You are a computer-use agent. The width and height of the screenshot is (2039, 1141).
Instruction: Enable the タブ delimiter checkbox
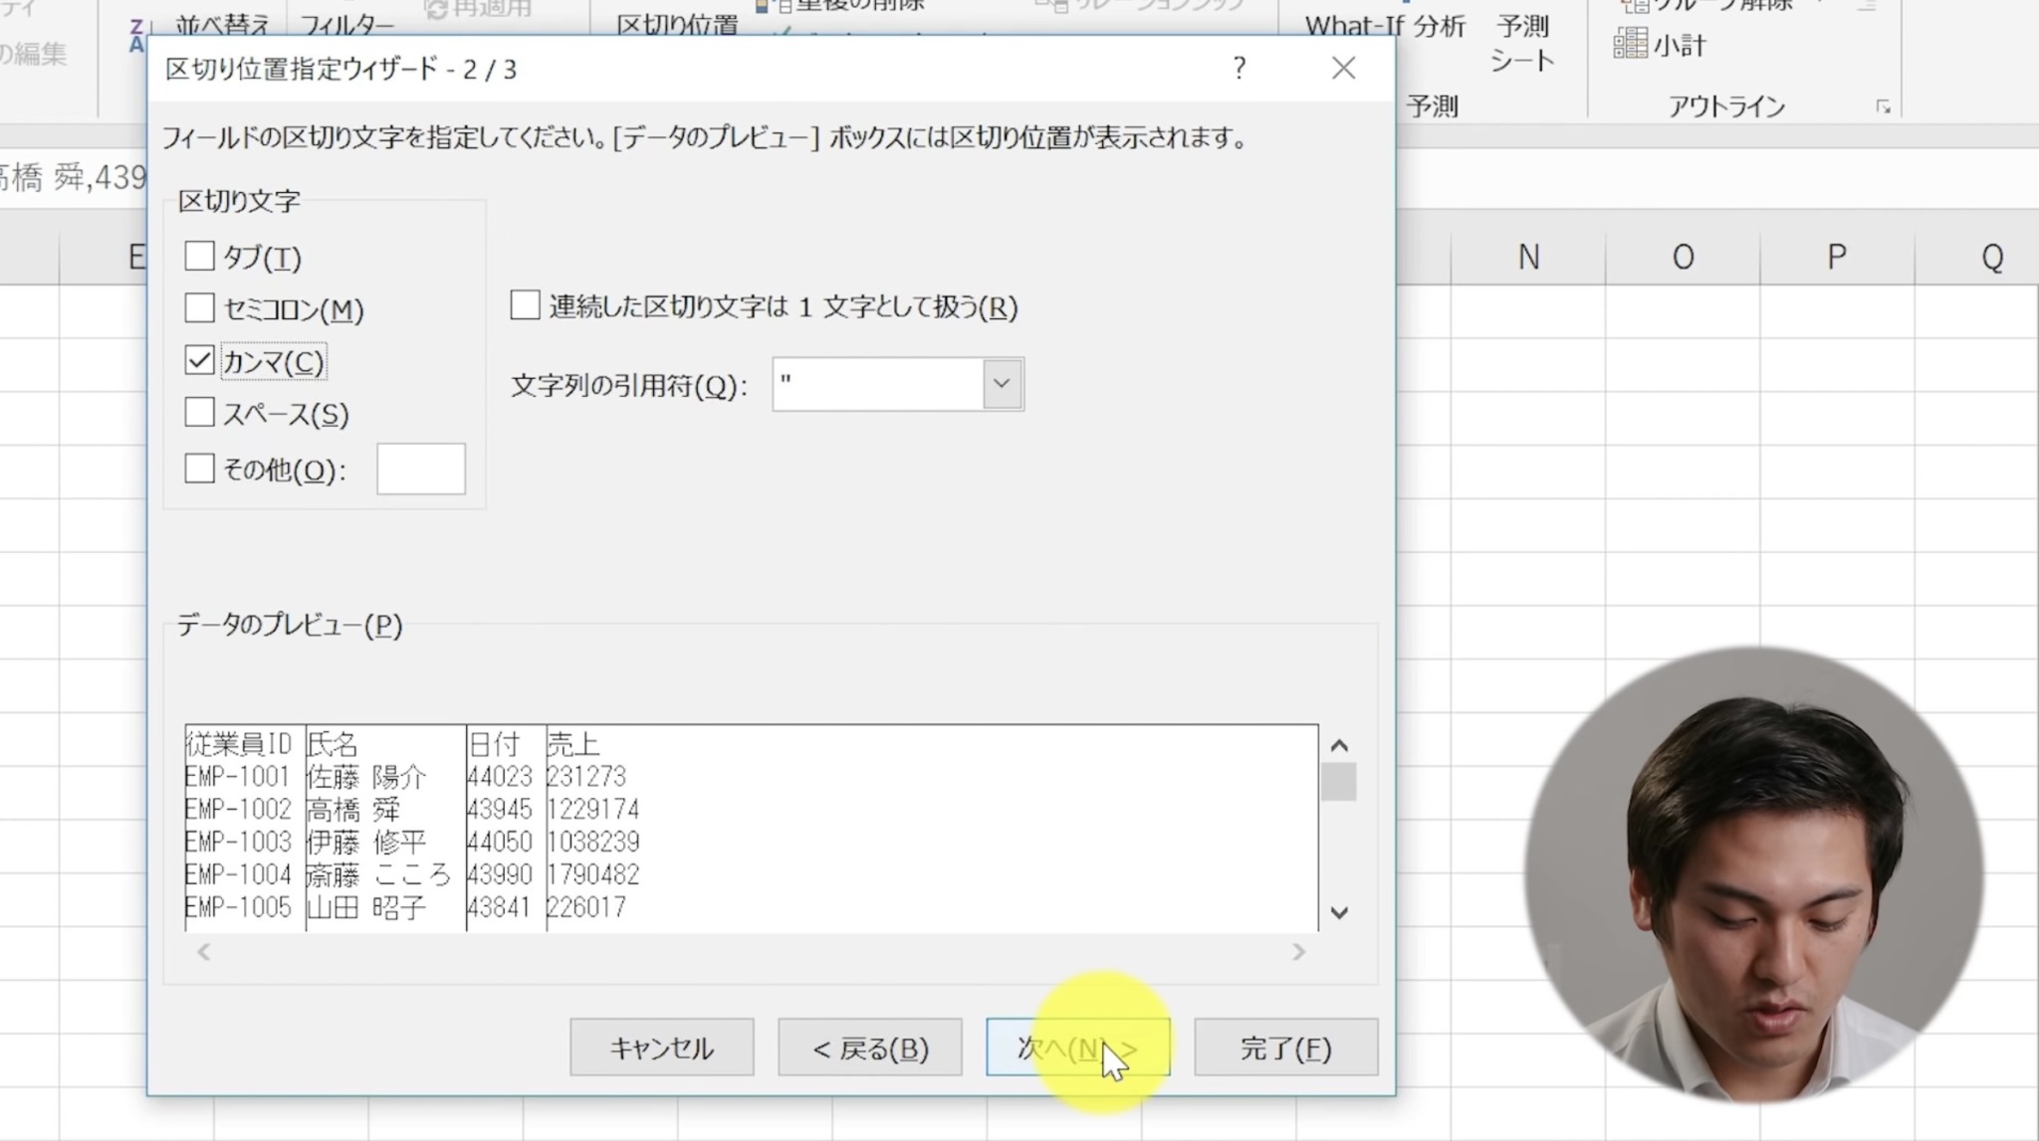pos(199,256)
